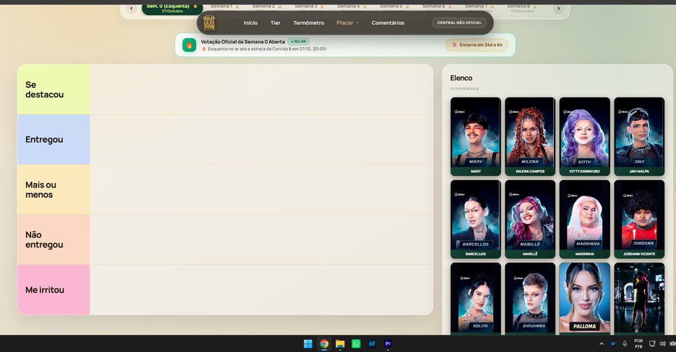Open the blue app beside WhatsApp in taskbar
676x352 pixels.
(x=372, y=344)
